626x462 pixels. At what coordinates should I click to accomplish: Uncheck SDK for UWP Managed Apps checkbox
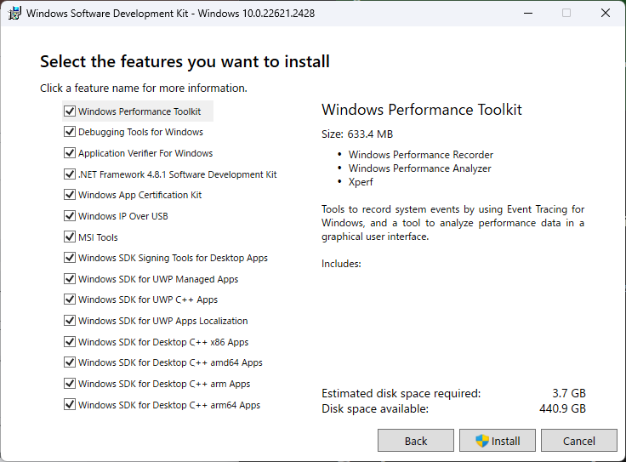coord(70,279)
